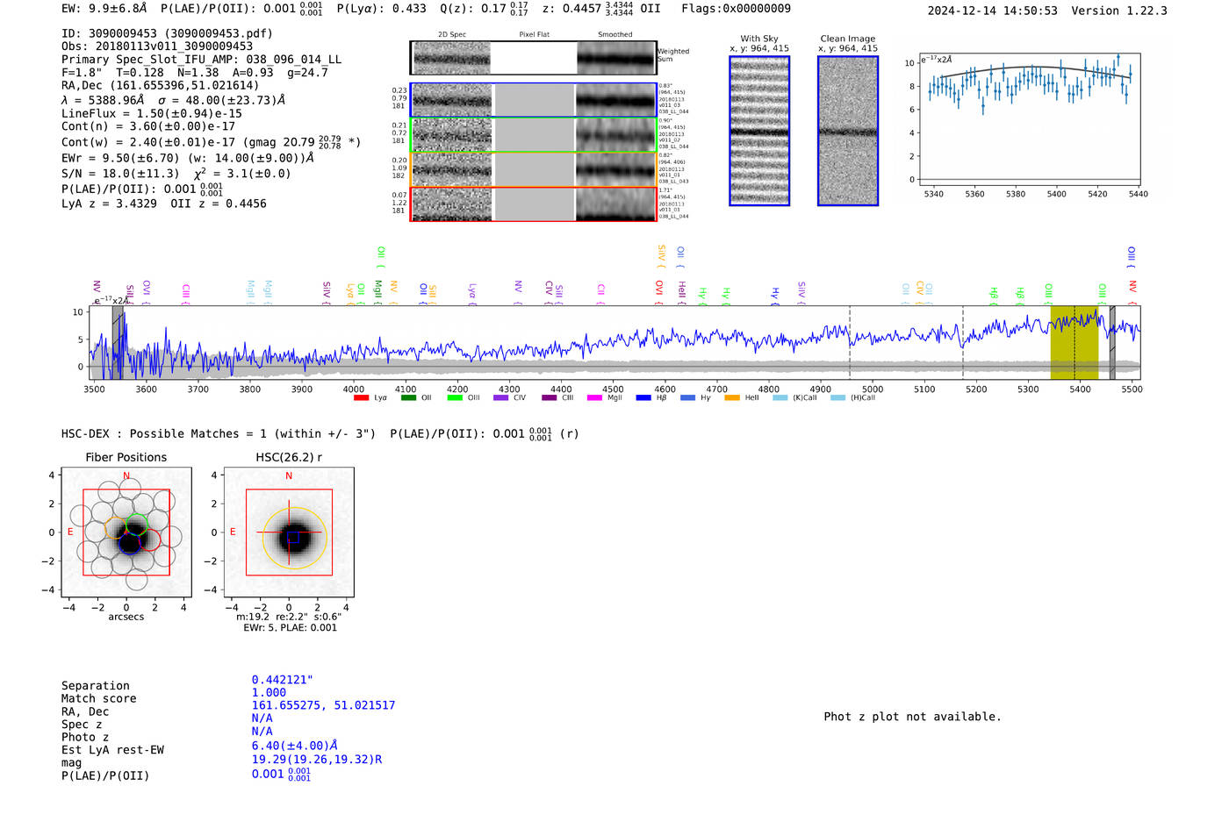Click the blue Hβ legend swatch
1229x836 pixels.
click(643, 397)
